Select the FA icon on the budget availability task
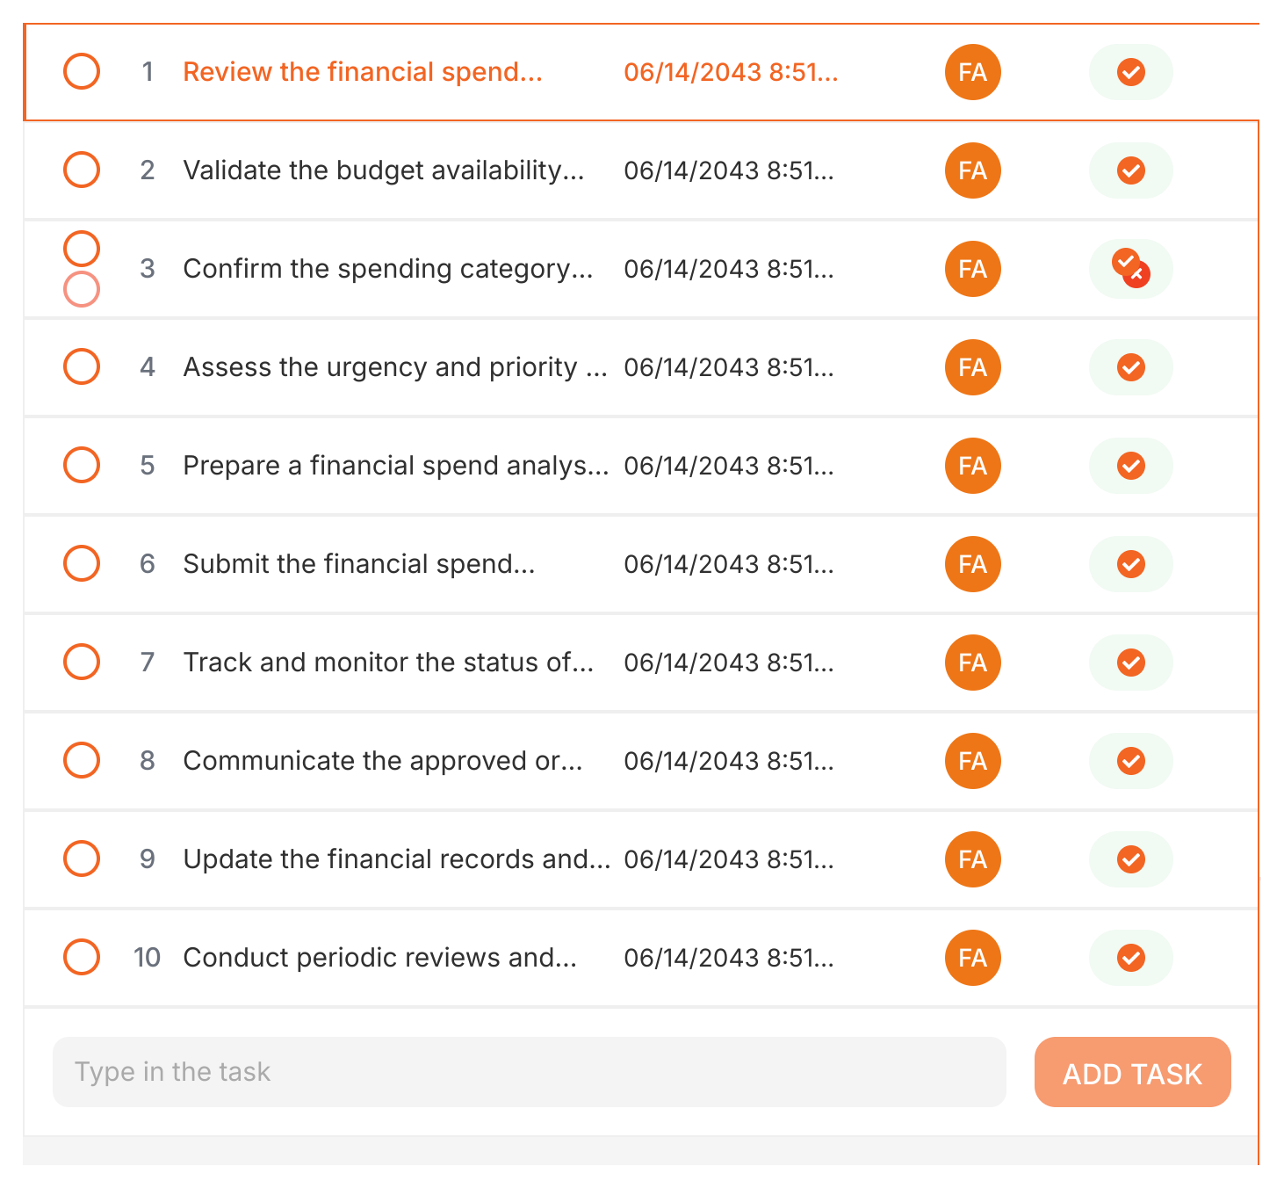This screenshot has width=1284, height=1188. tap(971, 170)
